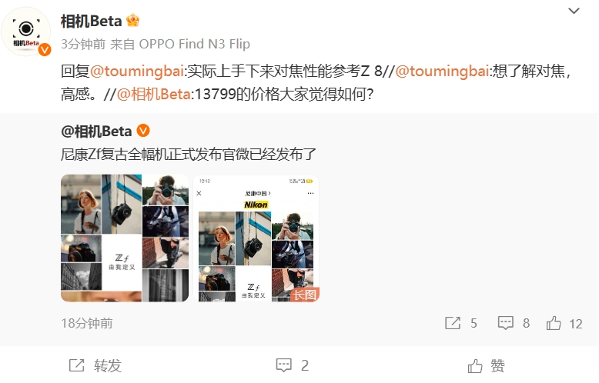Viewport: 599px width, 383px height.
Task: Click the 转发 repost button
Action: pos(95,365)
